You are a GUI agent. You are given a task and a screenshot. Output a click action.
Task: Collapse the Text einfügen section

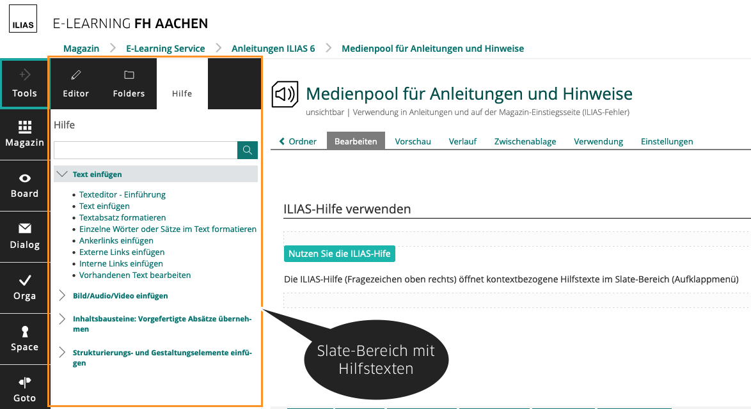coord(62,173)
